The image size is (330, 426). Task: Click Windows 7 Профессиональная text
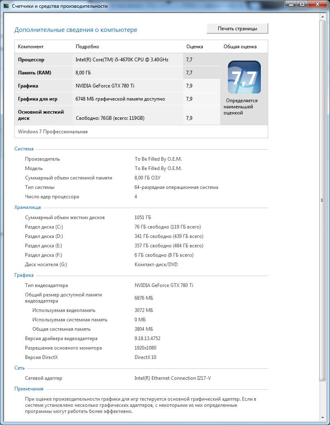pyautogui.click(x=53, y=132)
